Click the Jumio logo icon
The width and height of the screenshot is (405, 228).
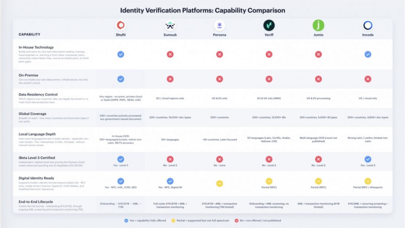click(318, 25)
